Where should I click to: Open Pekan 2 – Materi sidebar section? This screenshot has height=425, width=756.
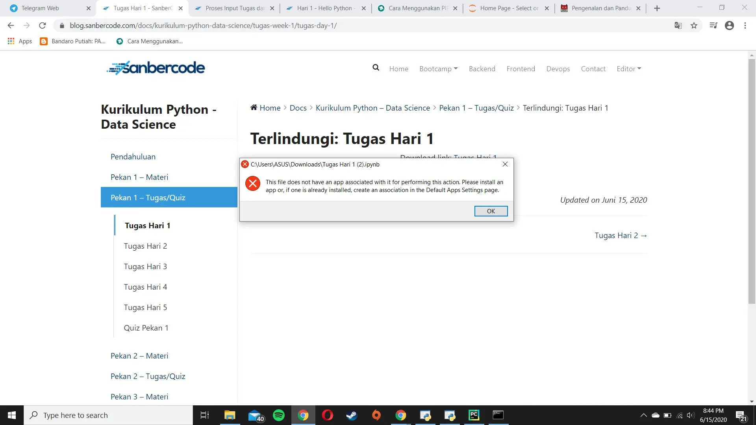click(139, 356)
